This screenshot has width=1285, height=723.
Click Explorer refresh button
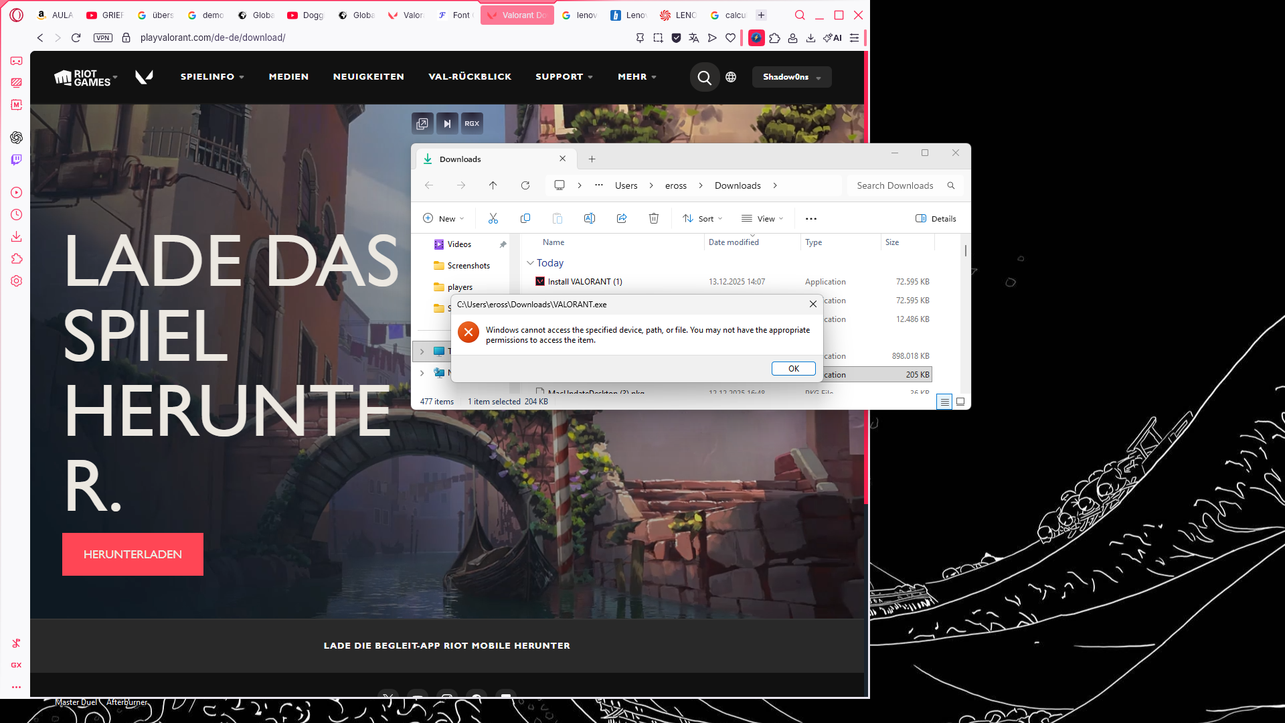point(525,185)
